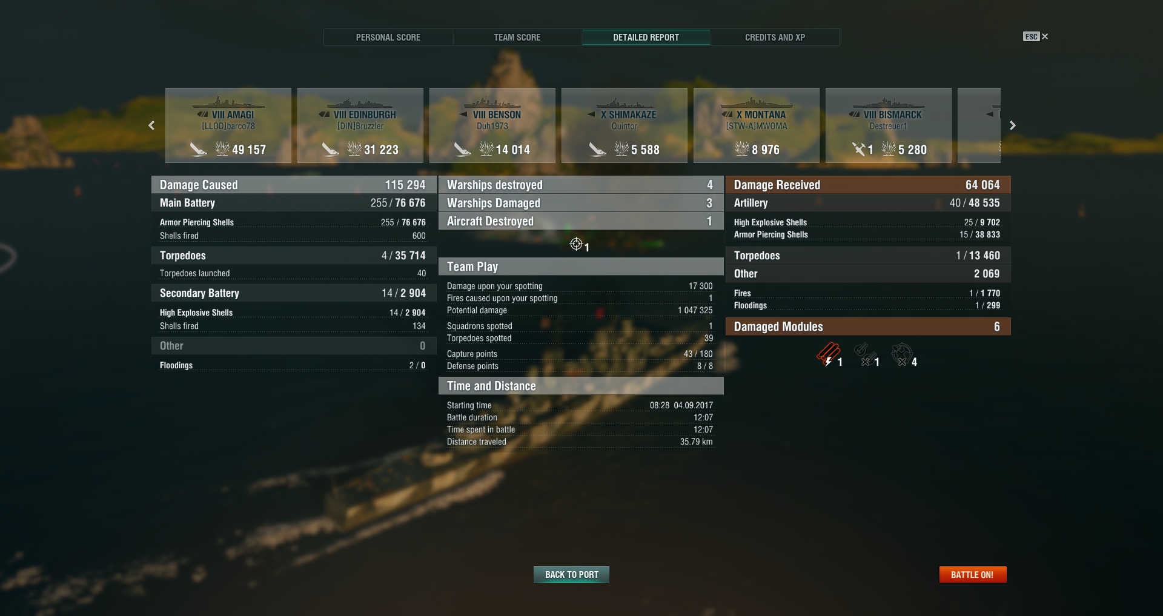Image resolution: width=1163 pixels, height=616 pixels.
Task: Start a new match with Battle On!
Action: coord(973,574)
